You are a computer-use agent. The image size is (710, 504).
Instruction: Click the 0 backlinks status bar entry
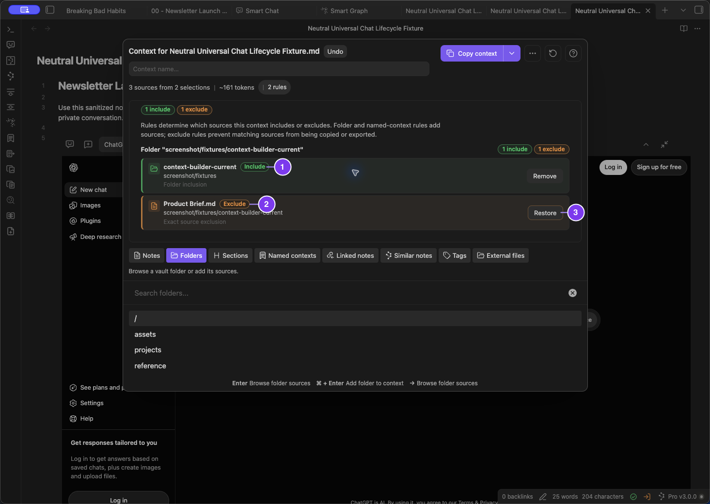pyautogui.click(x=518, y=497)
